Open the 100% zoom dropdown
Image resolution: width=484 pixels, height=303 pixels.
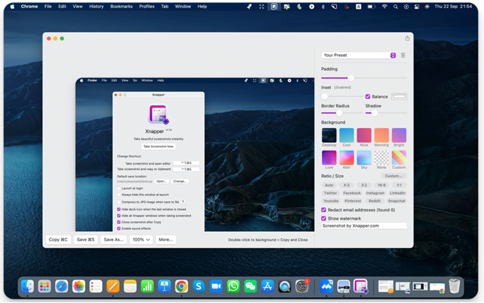(141, 239)
